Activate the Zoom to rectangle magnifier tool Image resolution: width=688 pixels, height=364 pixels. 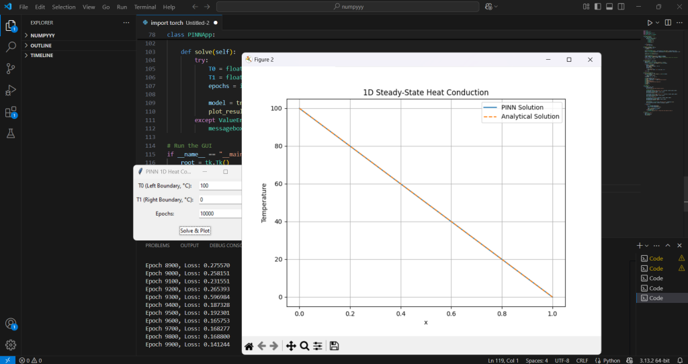pyautogui.click(x=304, y=346)
